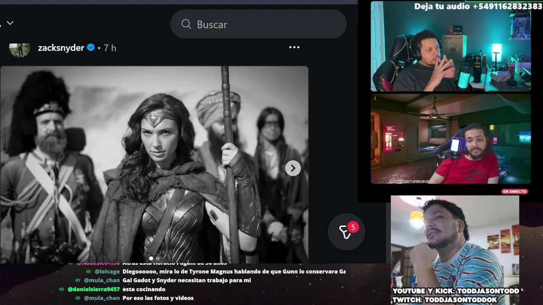The image size is (543, 305).
Task: Click the Buscar search field
Action: coord(258,24)
